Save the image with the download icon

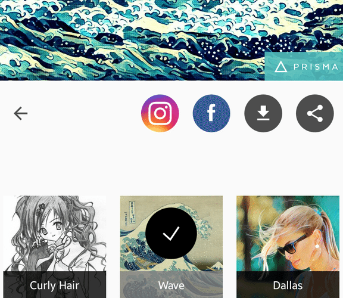point(263,113)
